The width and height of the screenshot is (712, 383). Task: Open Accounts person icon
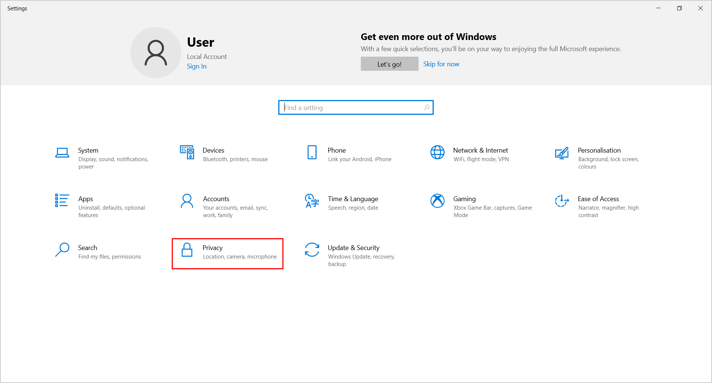pyautogui.click(x=187, y=201)
